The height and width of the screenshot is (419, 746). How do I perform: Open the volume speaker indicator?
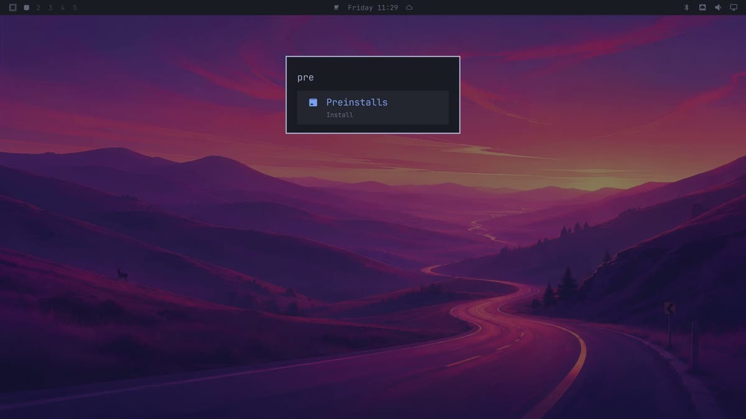click(x=718, y=7)
